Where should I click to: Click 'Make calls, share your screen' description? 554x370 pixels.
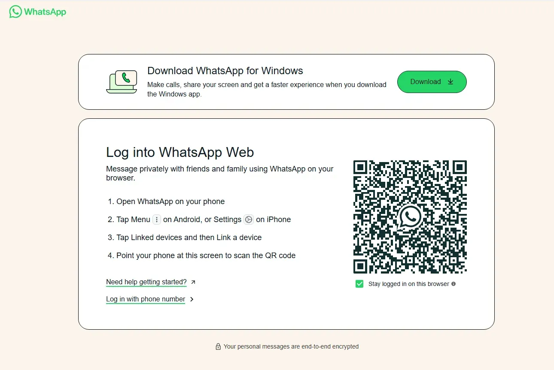[267, 89]
